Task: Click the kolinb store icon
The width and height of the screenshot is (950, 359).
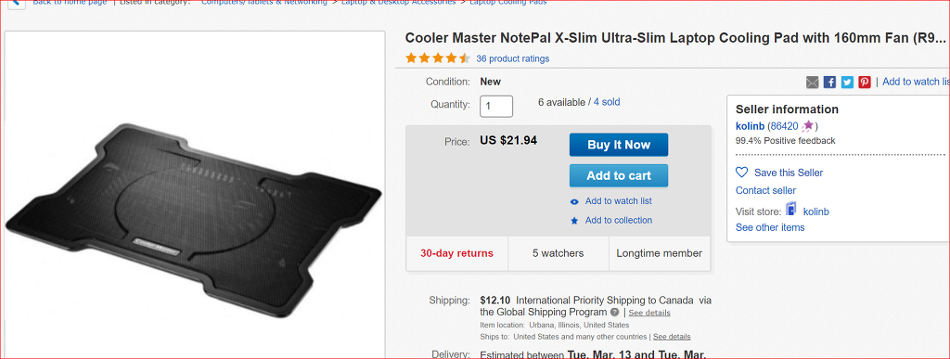Action: (791, 210)
